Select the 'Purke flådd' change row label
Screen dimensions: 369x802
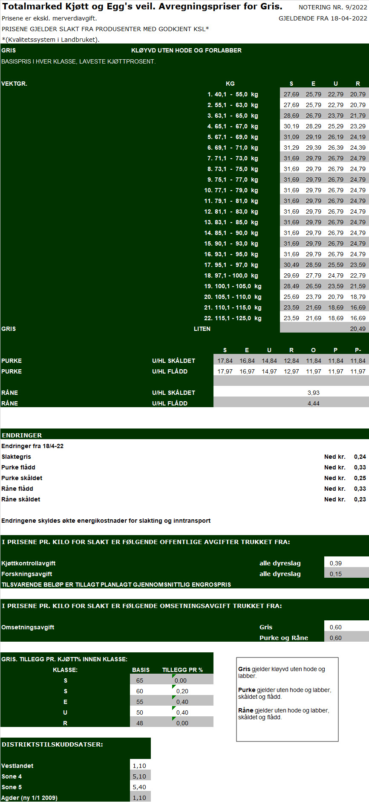(18, 467)
